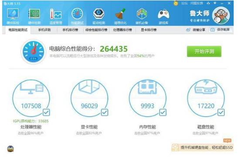Click the 保存截屏 screenshot button
241x162 pixels.
click(x=220, y=30)
